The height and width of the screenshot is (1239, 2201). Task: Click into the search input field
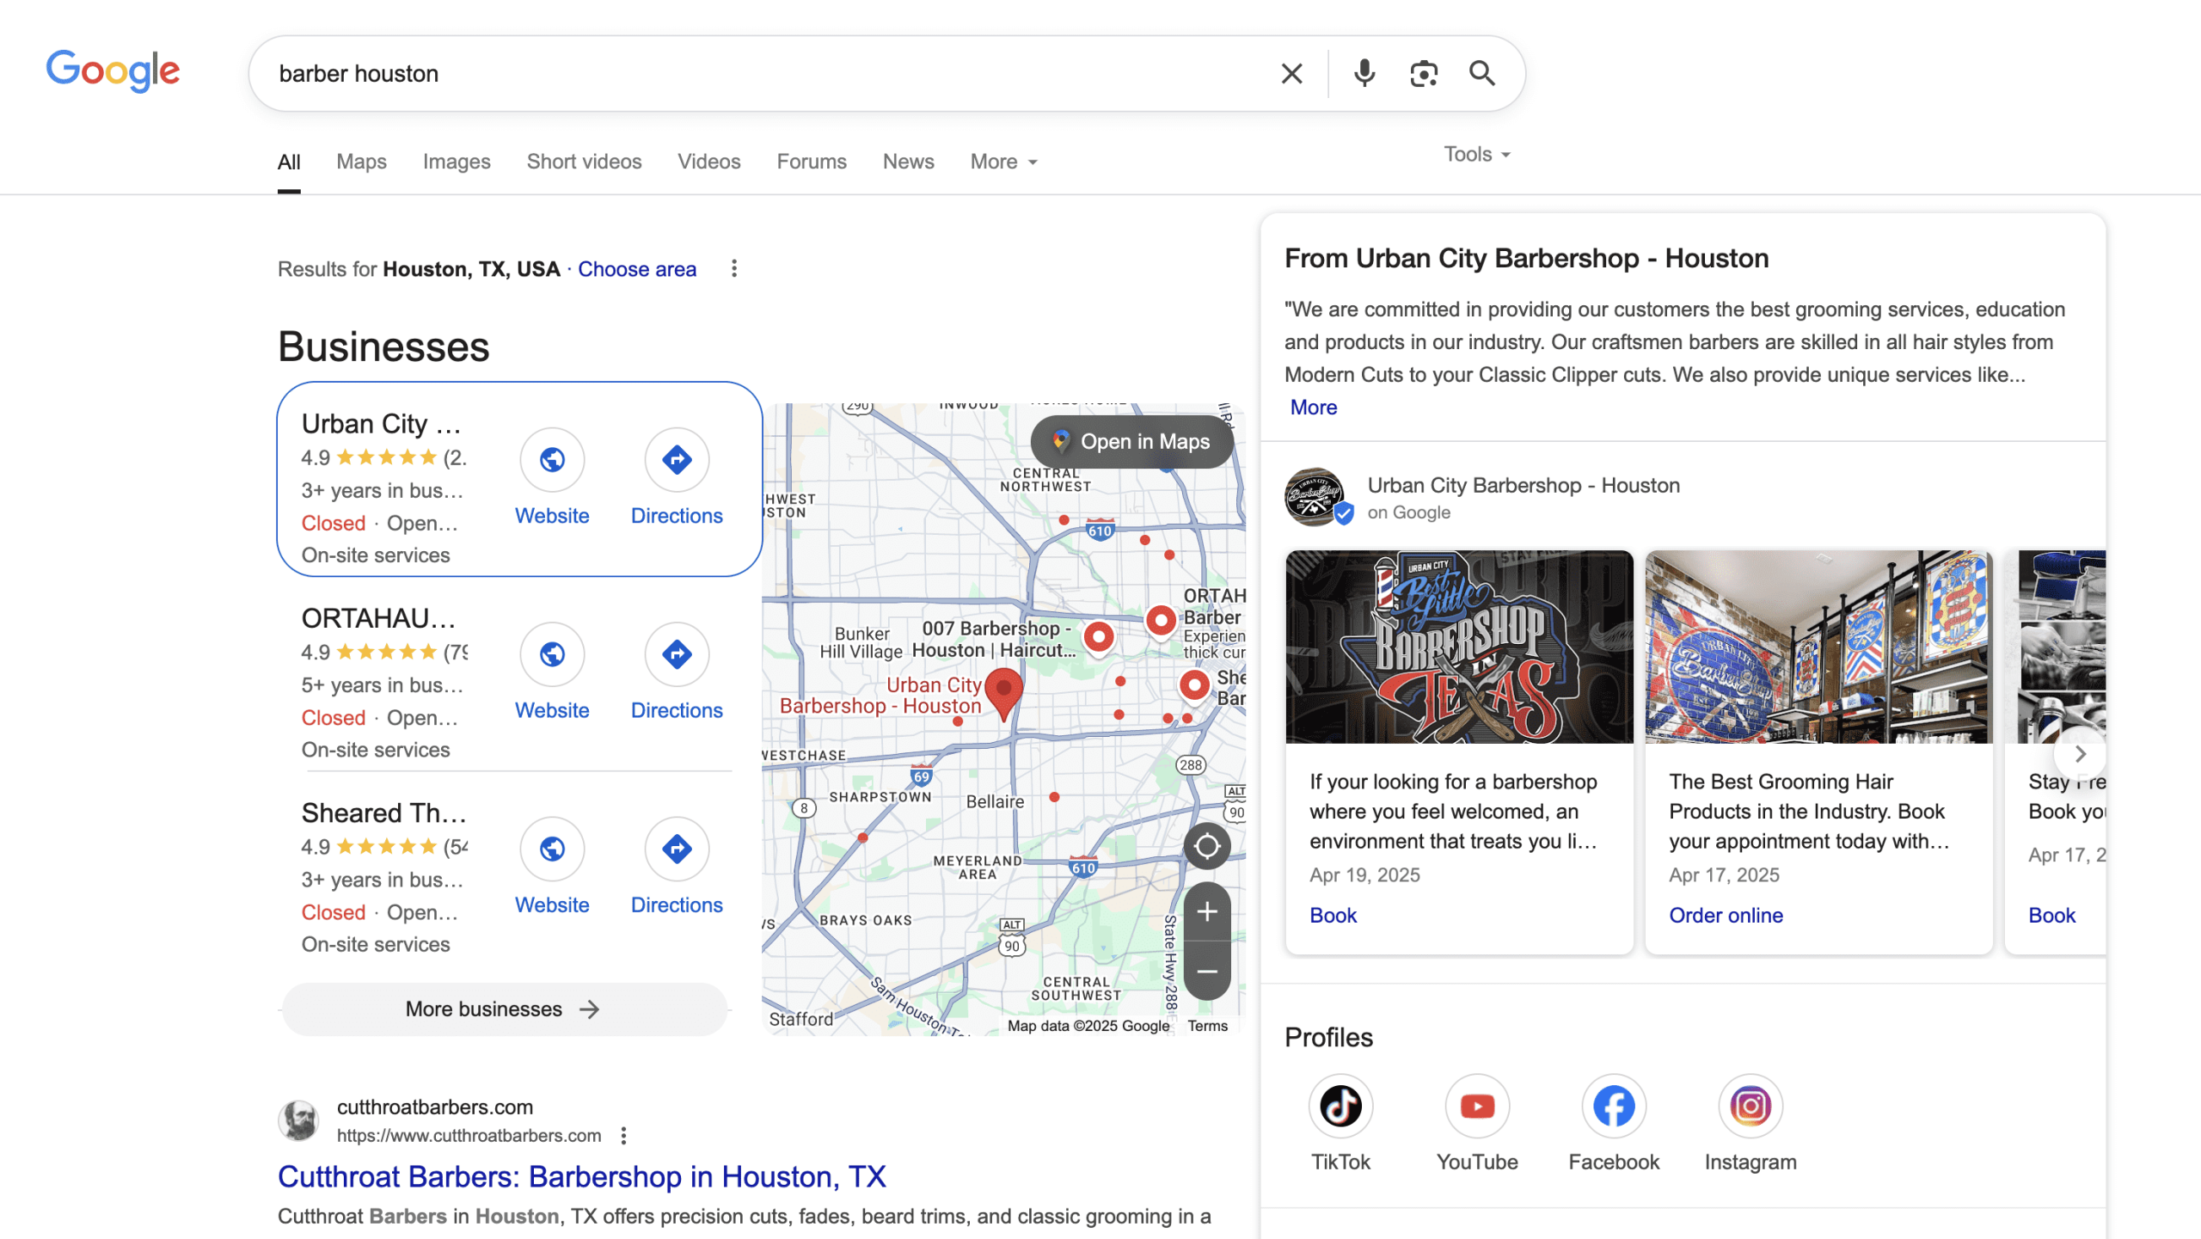tap(765, 74)
